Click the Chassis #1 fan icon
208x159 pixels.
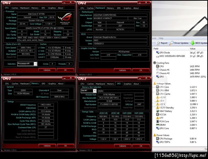pos(158,69)
